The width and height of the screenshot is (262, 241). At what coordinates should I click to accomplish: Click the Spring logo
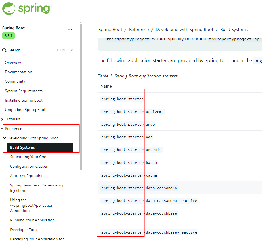pyautogui.click(x=27, y=9)
